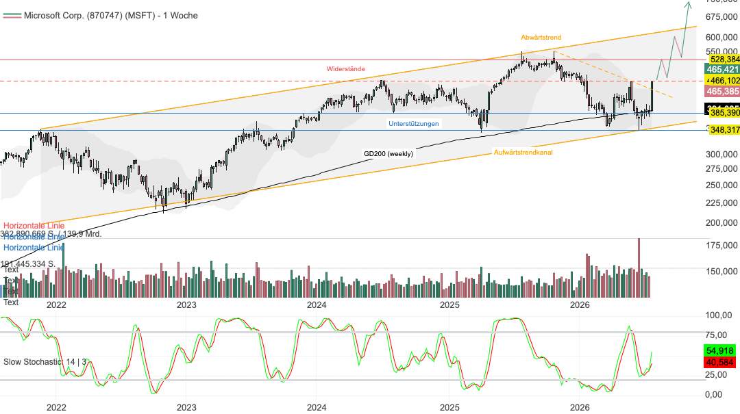740x414 pixels.
Task: Click the 275,000 price axis value
Action: click(x=721, y=169)
